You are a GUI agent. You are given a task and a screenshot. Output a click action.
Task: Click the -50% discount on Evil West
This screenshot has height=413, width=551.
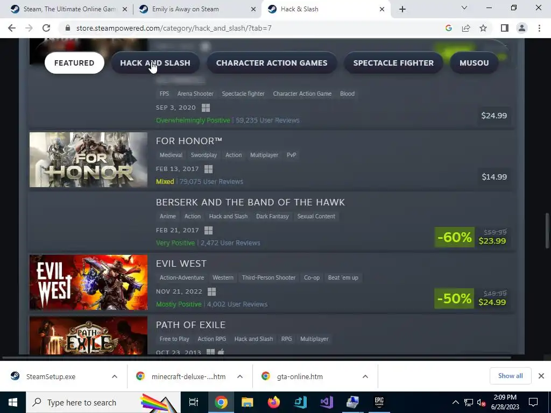454,298
